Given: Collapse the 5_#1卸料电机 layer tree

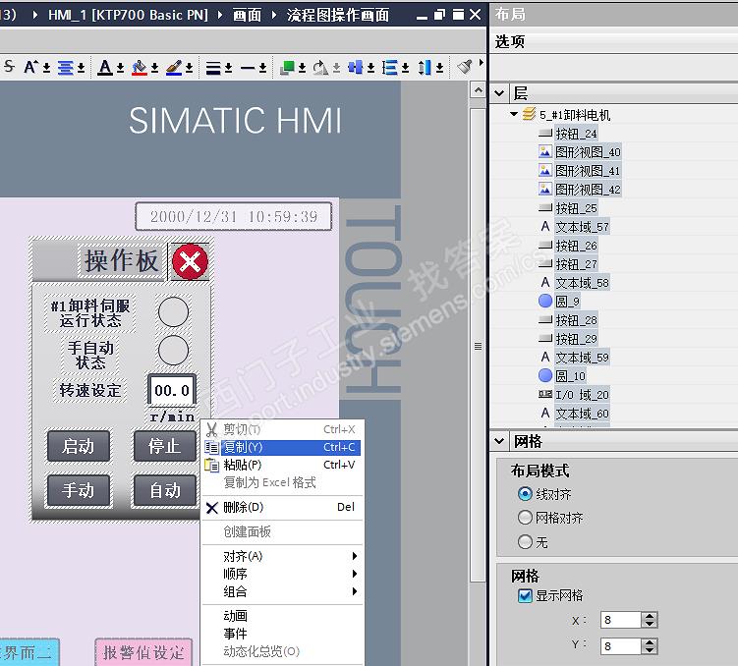Looking at the screenshot, I should tap(514, 114).
